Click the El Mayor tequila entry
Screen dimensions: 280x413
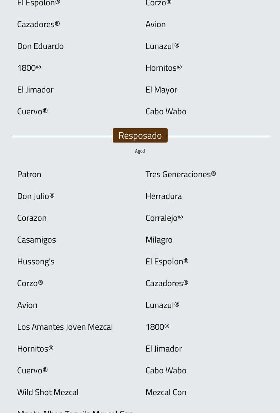point(161,90)
